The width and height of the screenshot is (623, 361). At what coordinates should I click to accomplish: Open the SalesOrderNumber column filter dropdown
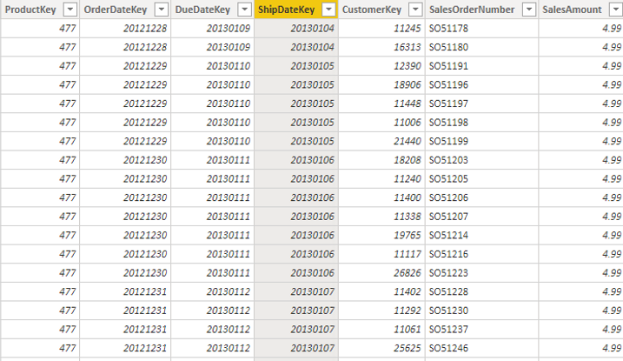529,10
